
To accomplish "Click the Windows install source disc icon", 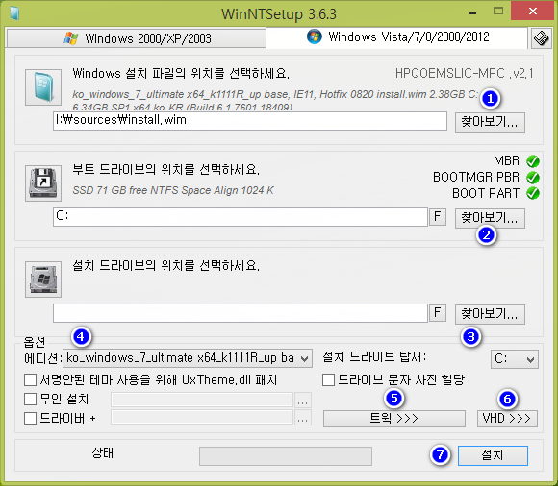I will 43,87.
